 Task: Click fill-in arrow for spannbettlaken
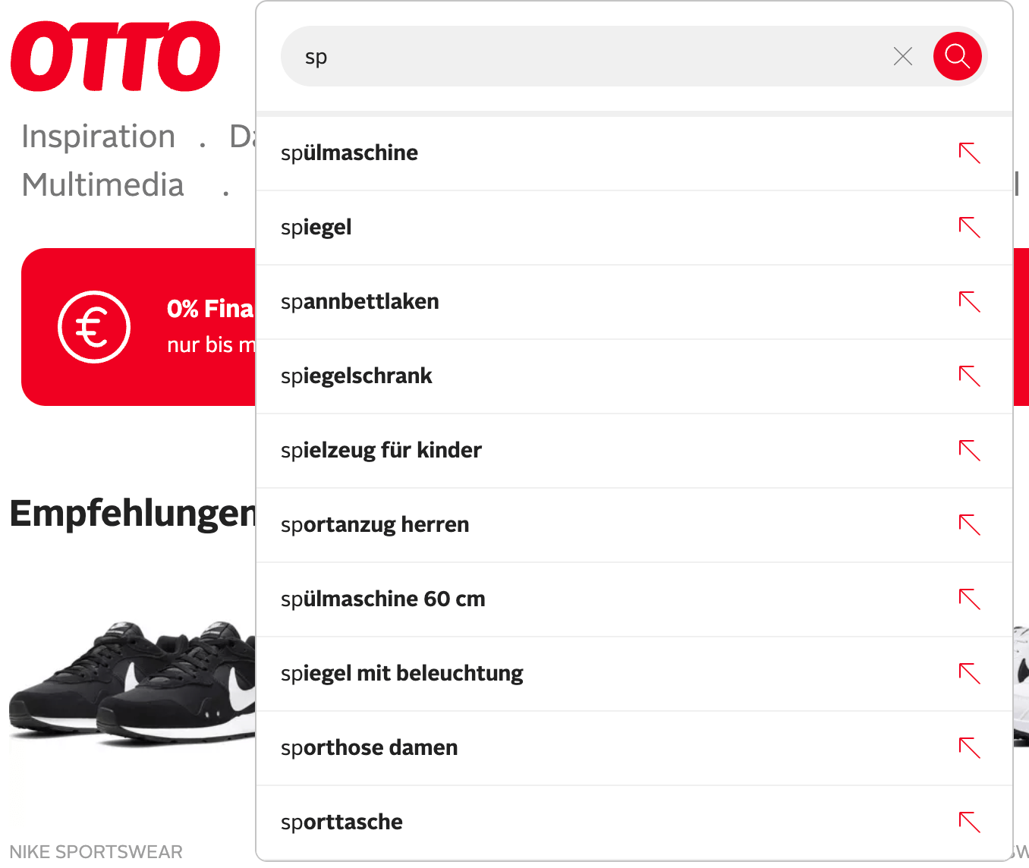click(969, 301)
